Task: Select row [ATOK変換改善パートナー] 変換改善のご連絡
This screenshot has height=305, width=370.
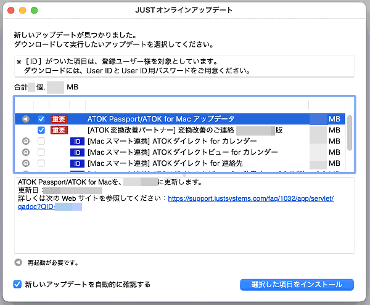Action: [180, 130]
